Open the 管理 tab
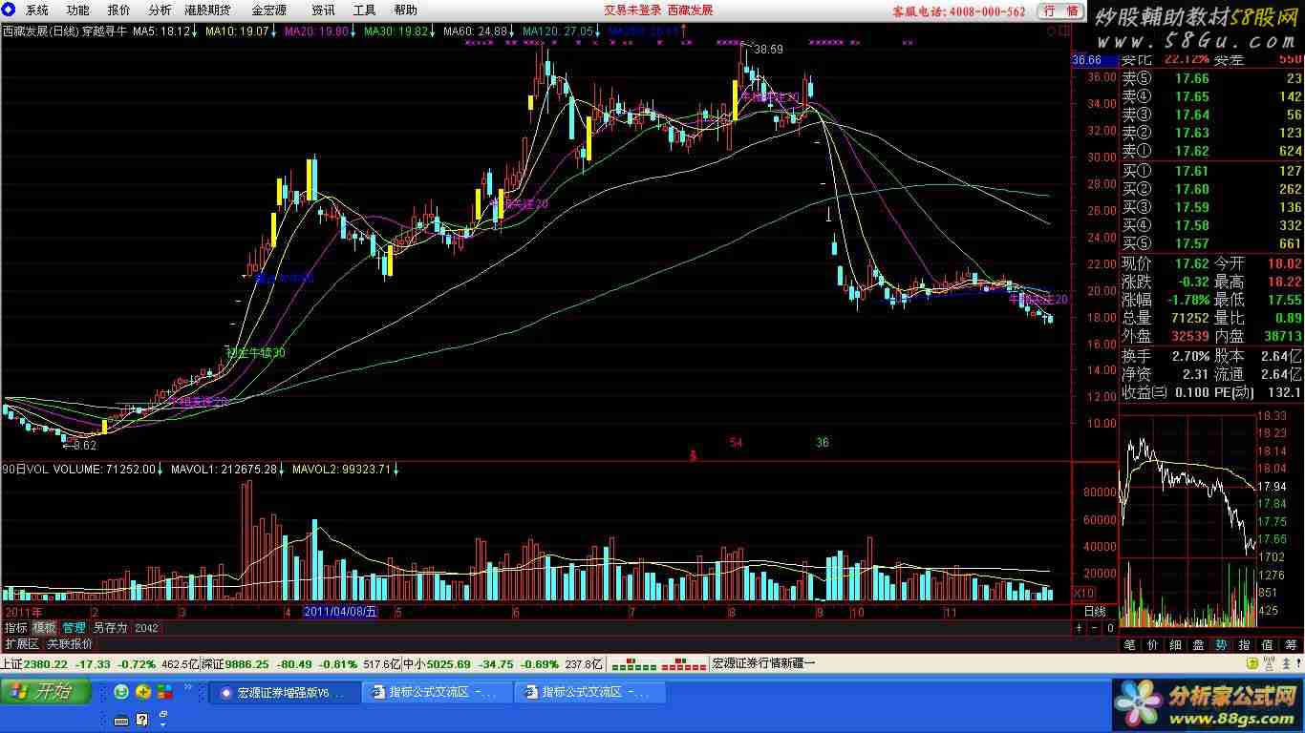 click(74, 628)
